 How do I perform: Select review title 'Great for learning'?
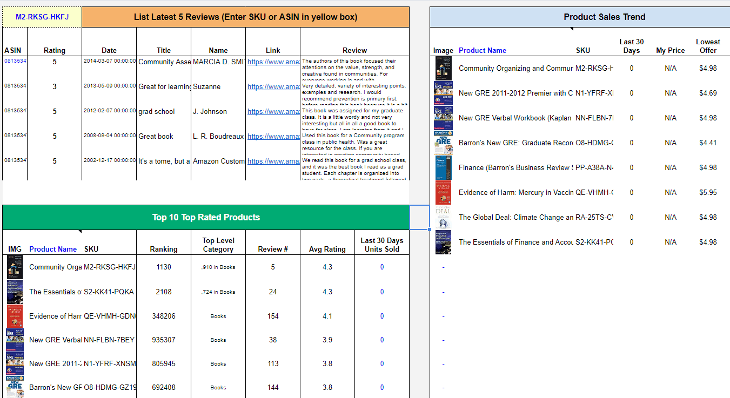(x=164, y=87)
